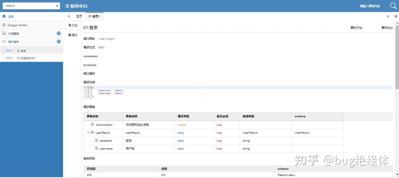Click the forward chevron icon in tab bar

coord(388,16)
